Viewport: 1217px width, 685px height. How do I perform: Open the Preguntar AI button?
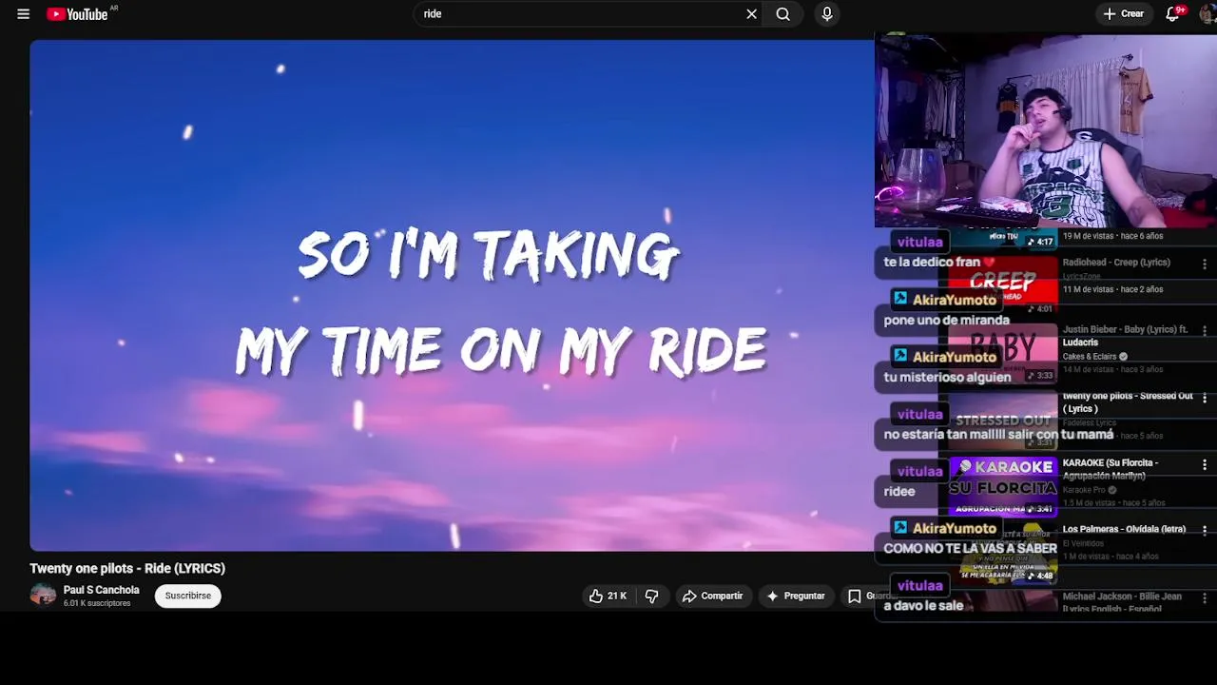(x=796, y=596)
